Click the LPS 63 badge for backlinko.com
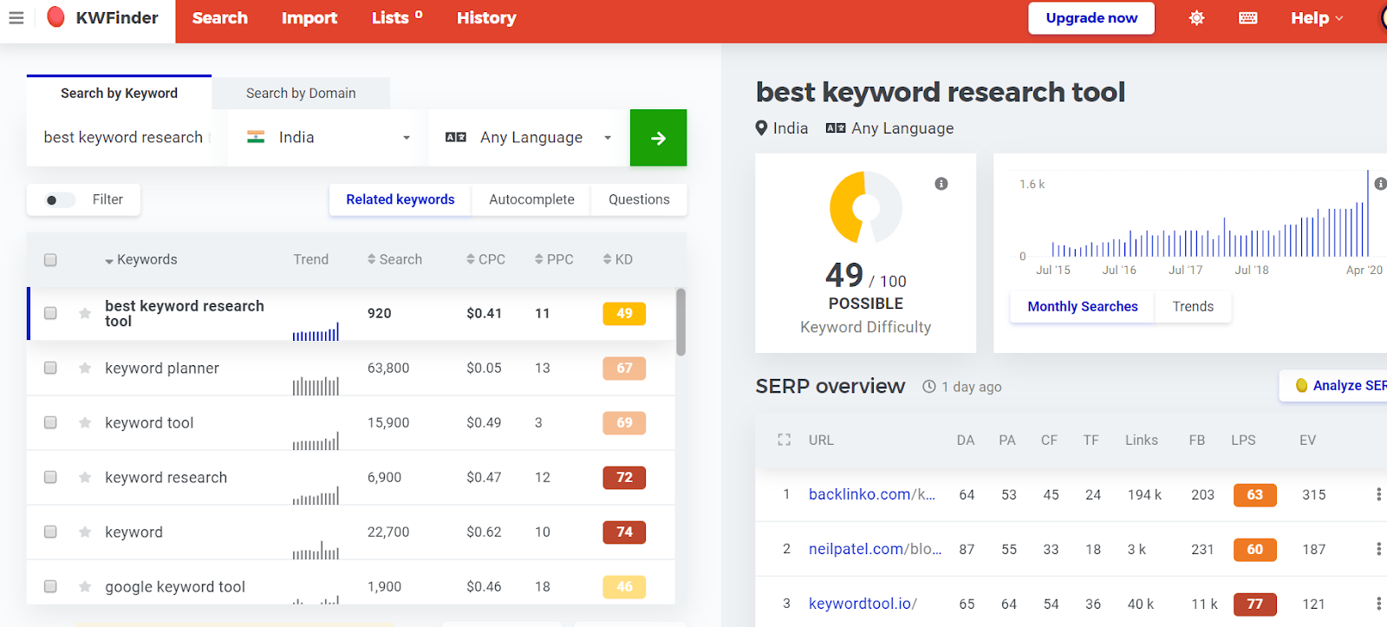The height and width of the screenshot is (627, 1387). [x=1254, y=494]
